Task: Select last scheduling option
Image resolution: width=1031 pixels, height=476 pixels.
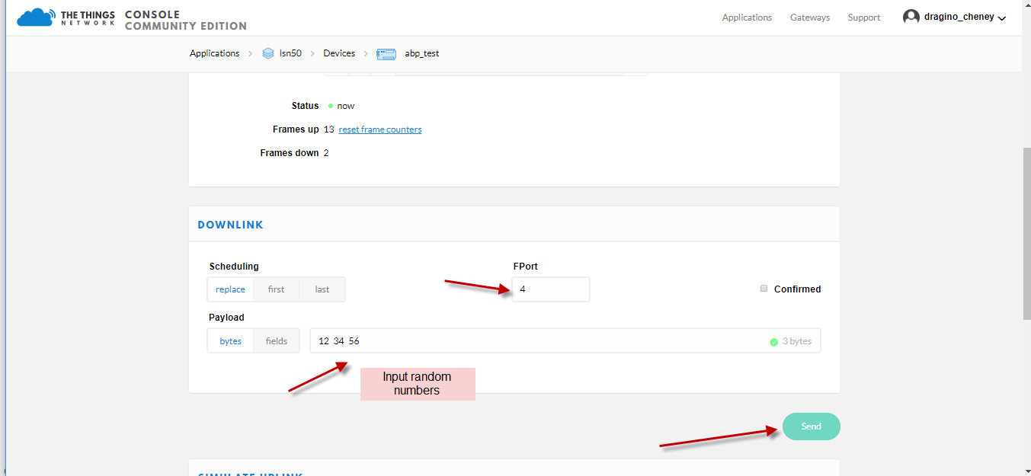Action: point(322,289)
